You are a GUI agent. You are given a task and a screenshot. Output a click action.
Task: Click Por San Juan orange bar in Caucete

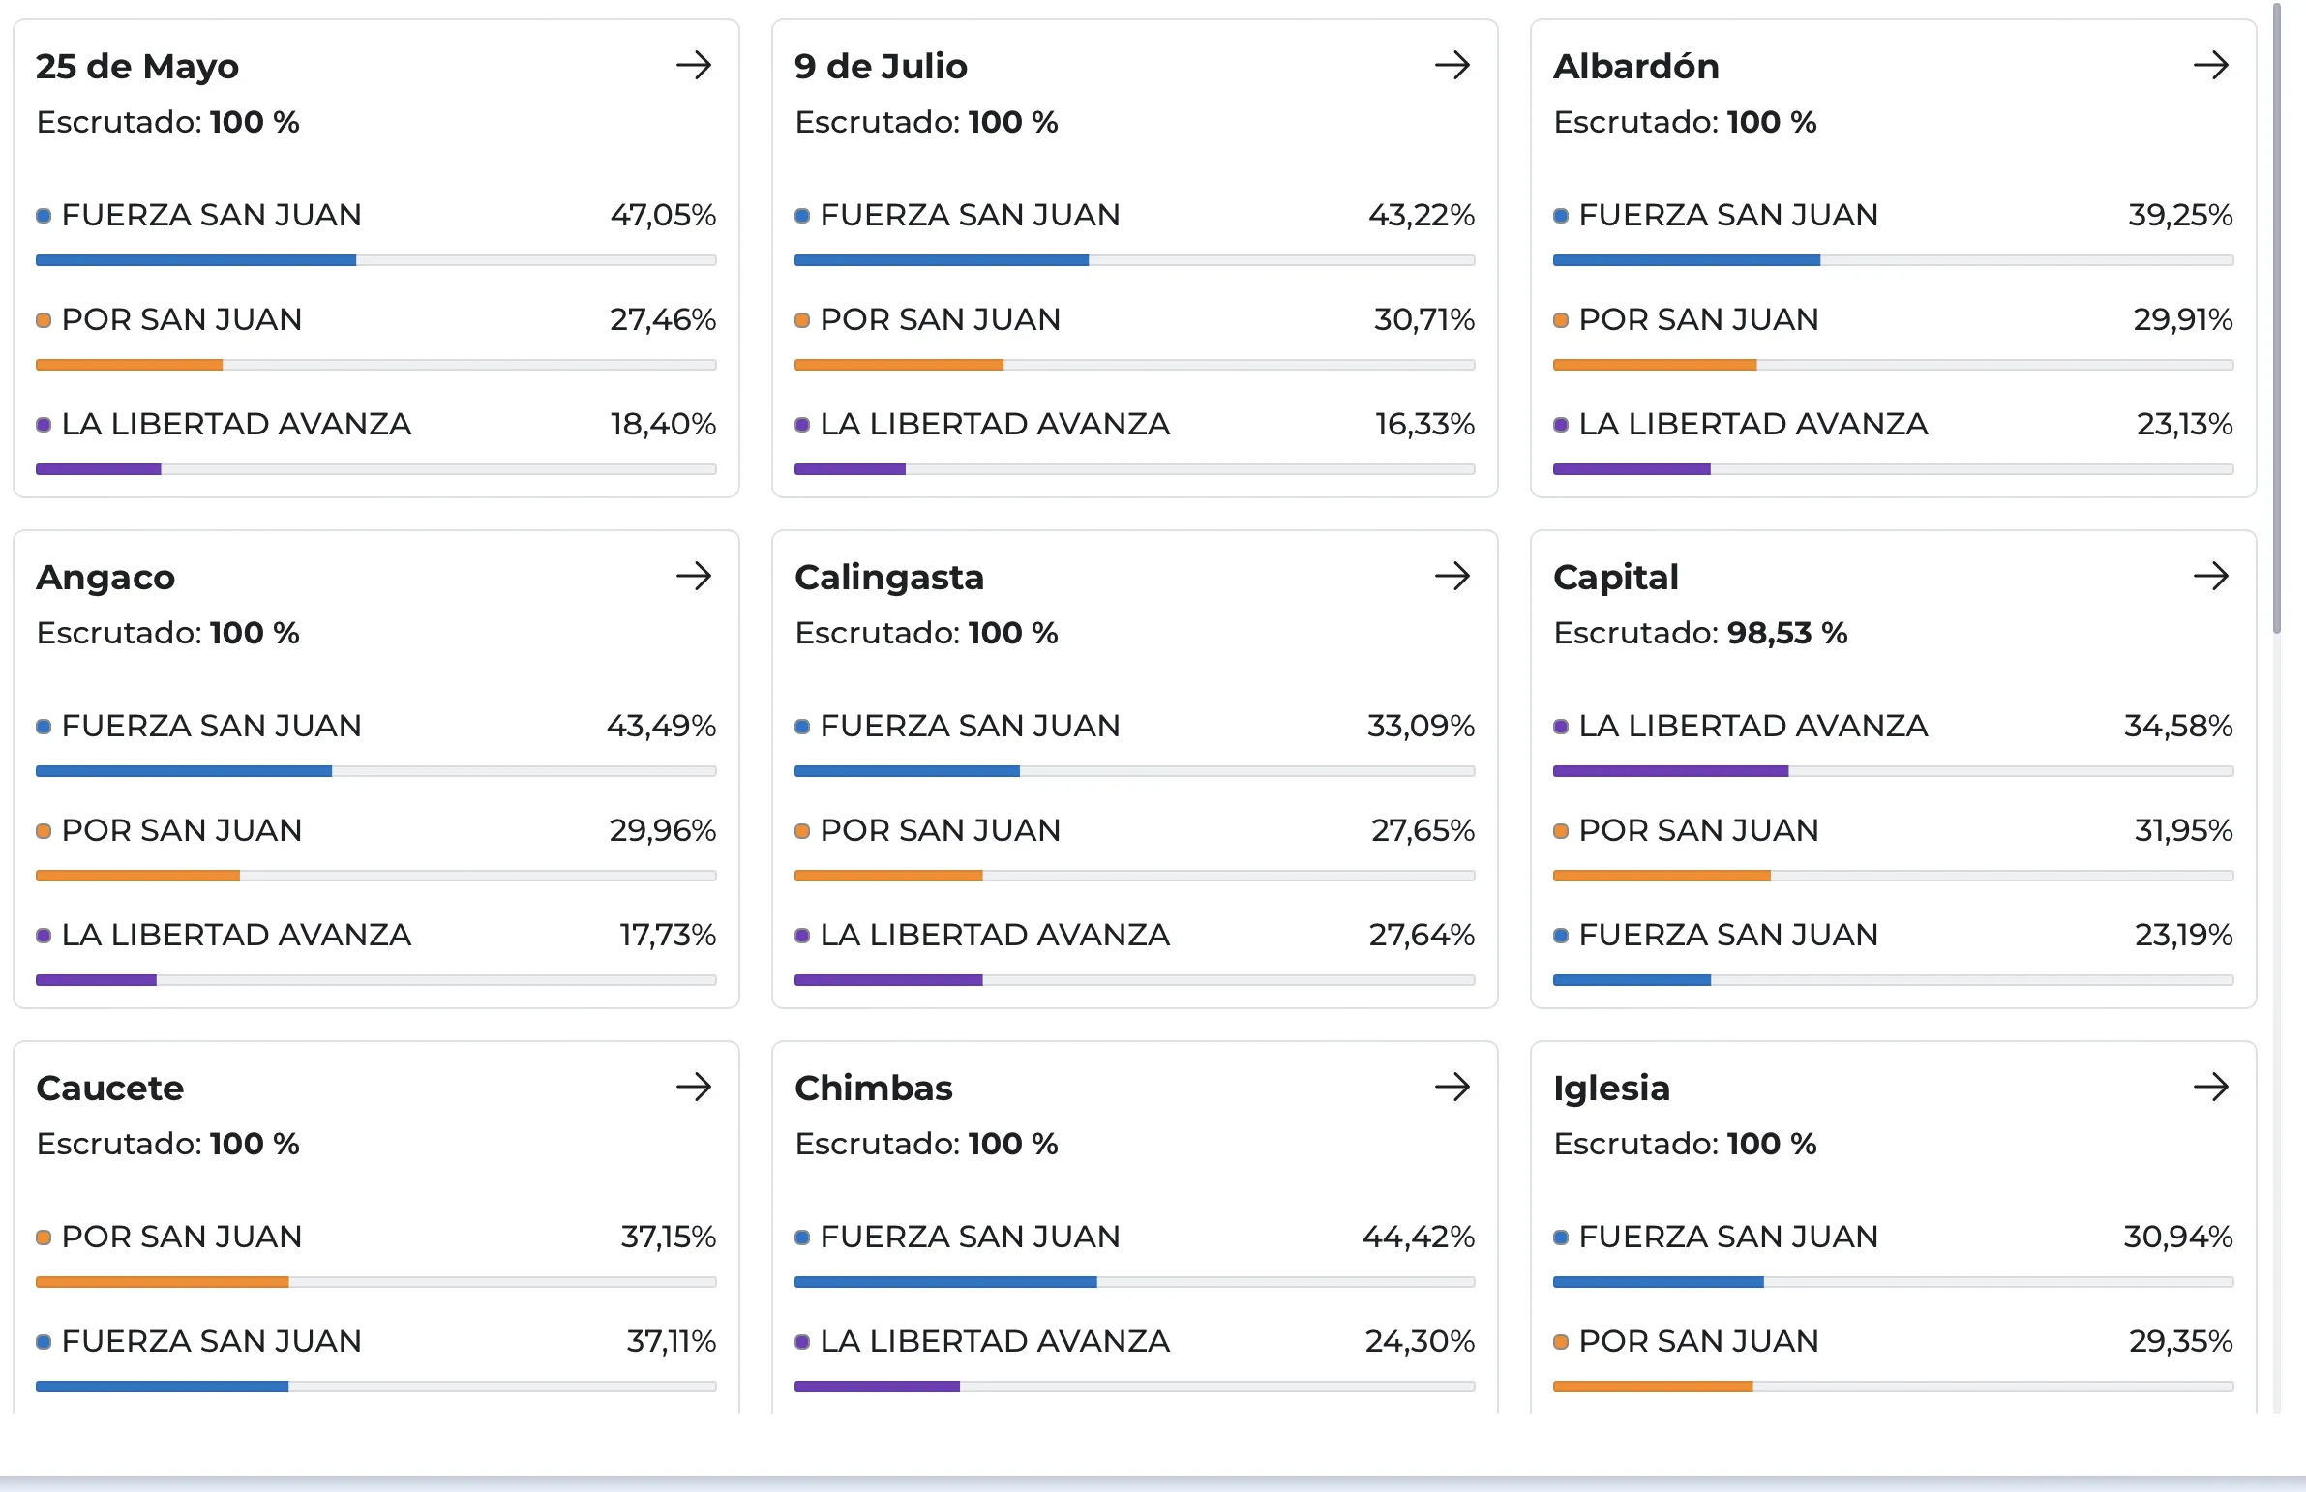coord(162,1282)
